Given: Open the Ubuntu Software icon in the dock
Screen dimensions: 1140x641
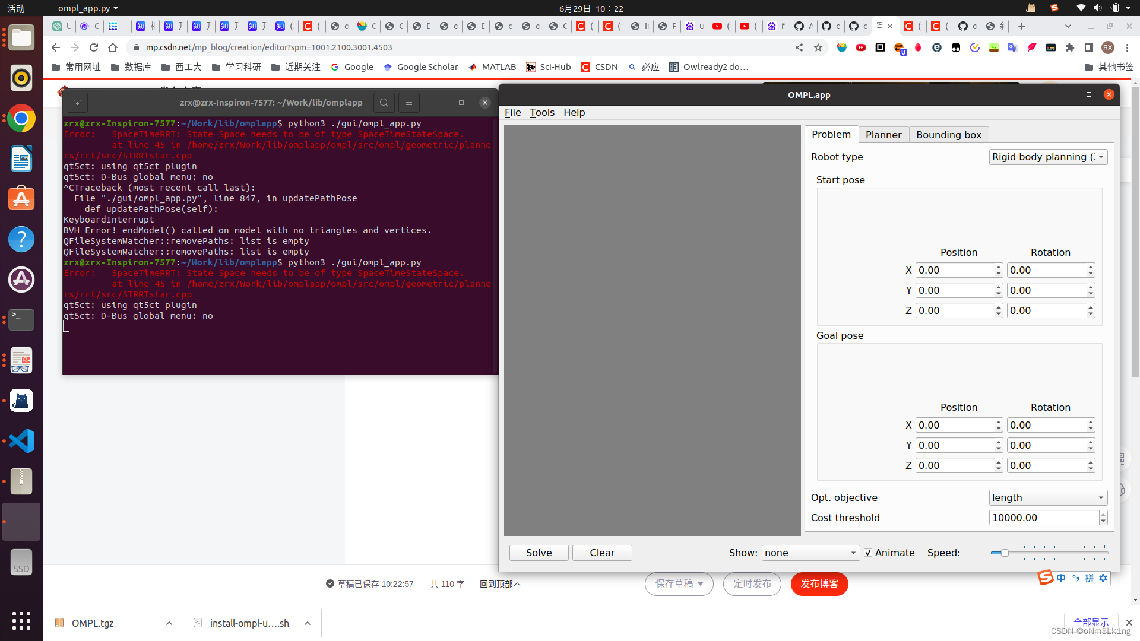Looking at the screenshot, I should (21, 199).
